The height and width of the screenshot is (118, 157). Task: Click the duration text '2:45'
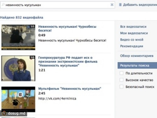pyautogui.click(x=42, y=93)
